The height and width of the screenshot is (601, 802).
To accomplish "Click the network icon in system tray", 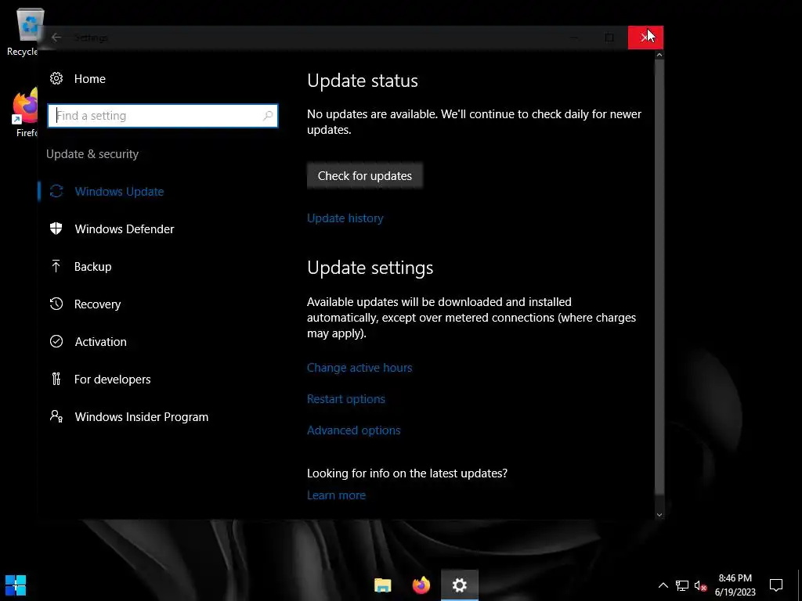I will (x=682, y=585).
